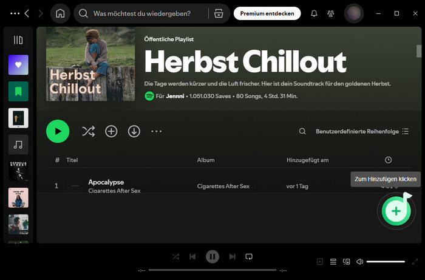Download the playlist with the arrow icon
Viewport: 425px width, 280px height.
click(134, 131)
